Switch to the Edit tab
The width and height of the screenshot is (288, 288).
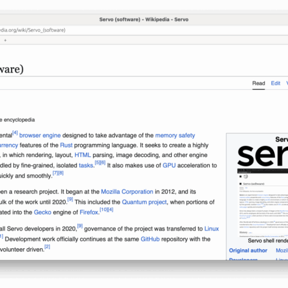(276, 84)
